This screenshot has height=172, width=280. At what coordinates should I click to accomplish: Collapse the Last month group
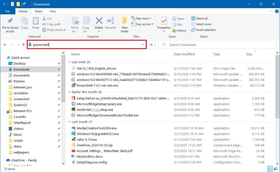(x=69, y=122)
